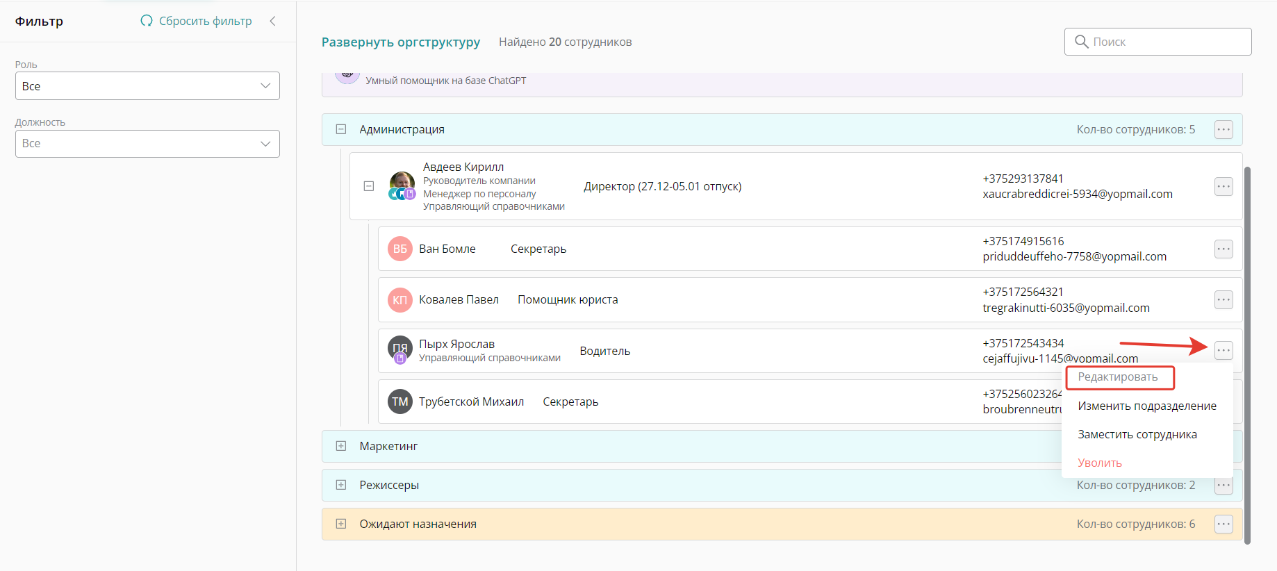1277x571 pixels.
Task: Click the ТМ avatar of Трубетской Михаил
Action: 400,402
